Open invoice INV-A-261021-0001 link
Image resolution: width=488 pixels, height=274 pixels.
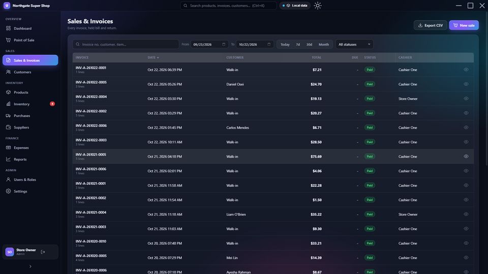tap(90, 183)
